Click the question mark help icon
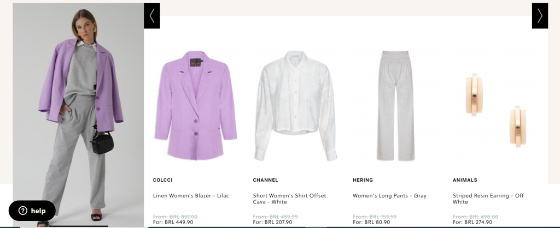 pyautogui.click(x=23, y=211)
